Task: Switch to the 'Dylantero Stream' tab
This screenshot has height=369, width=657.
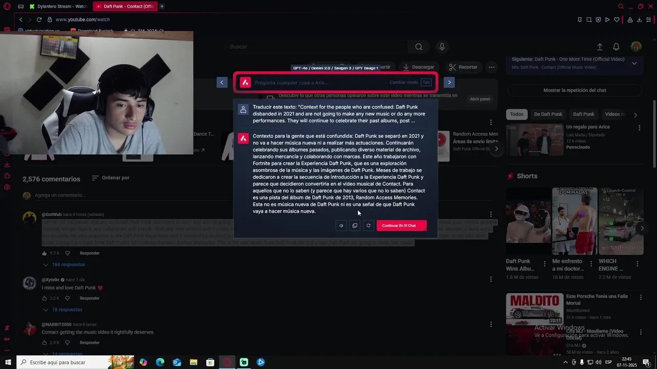Action: click(x=59, y=7)
